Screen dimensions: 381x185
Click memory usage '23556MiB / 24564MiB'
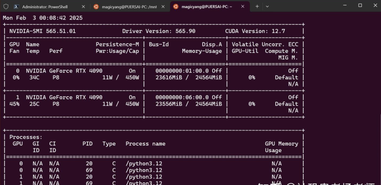click(188, 104)
